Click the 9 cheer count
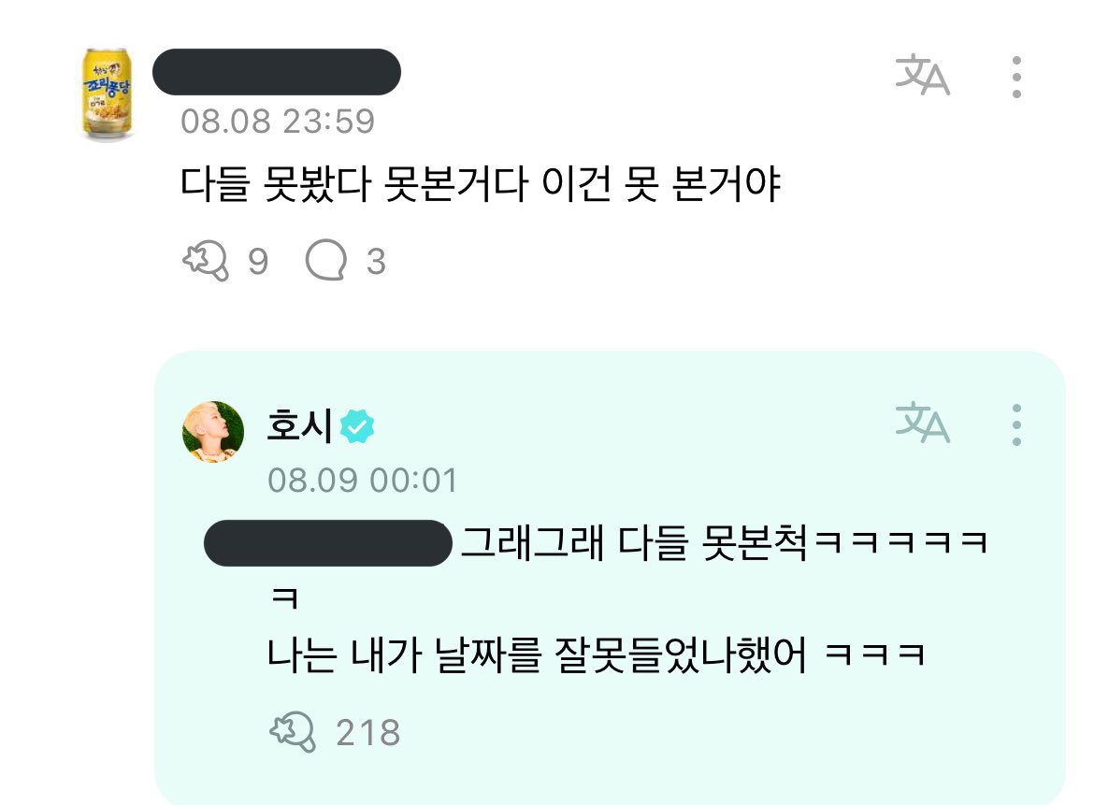This screenshot has width=1094, height=805. [258, 262]
